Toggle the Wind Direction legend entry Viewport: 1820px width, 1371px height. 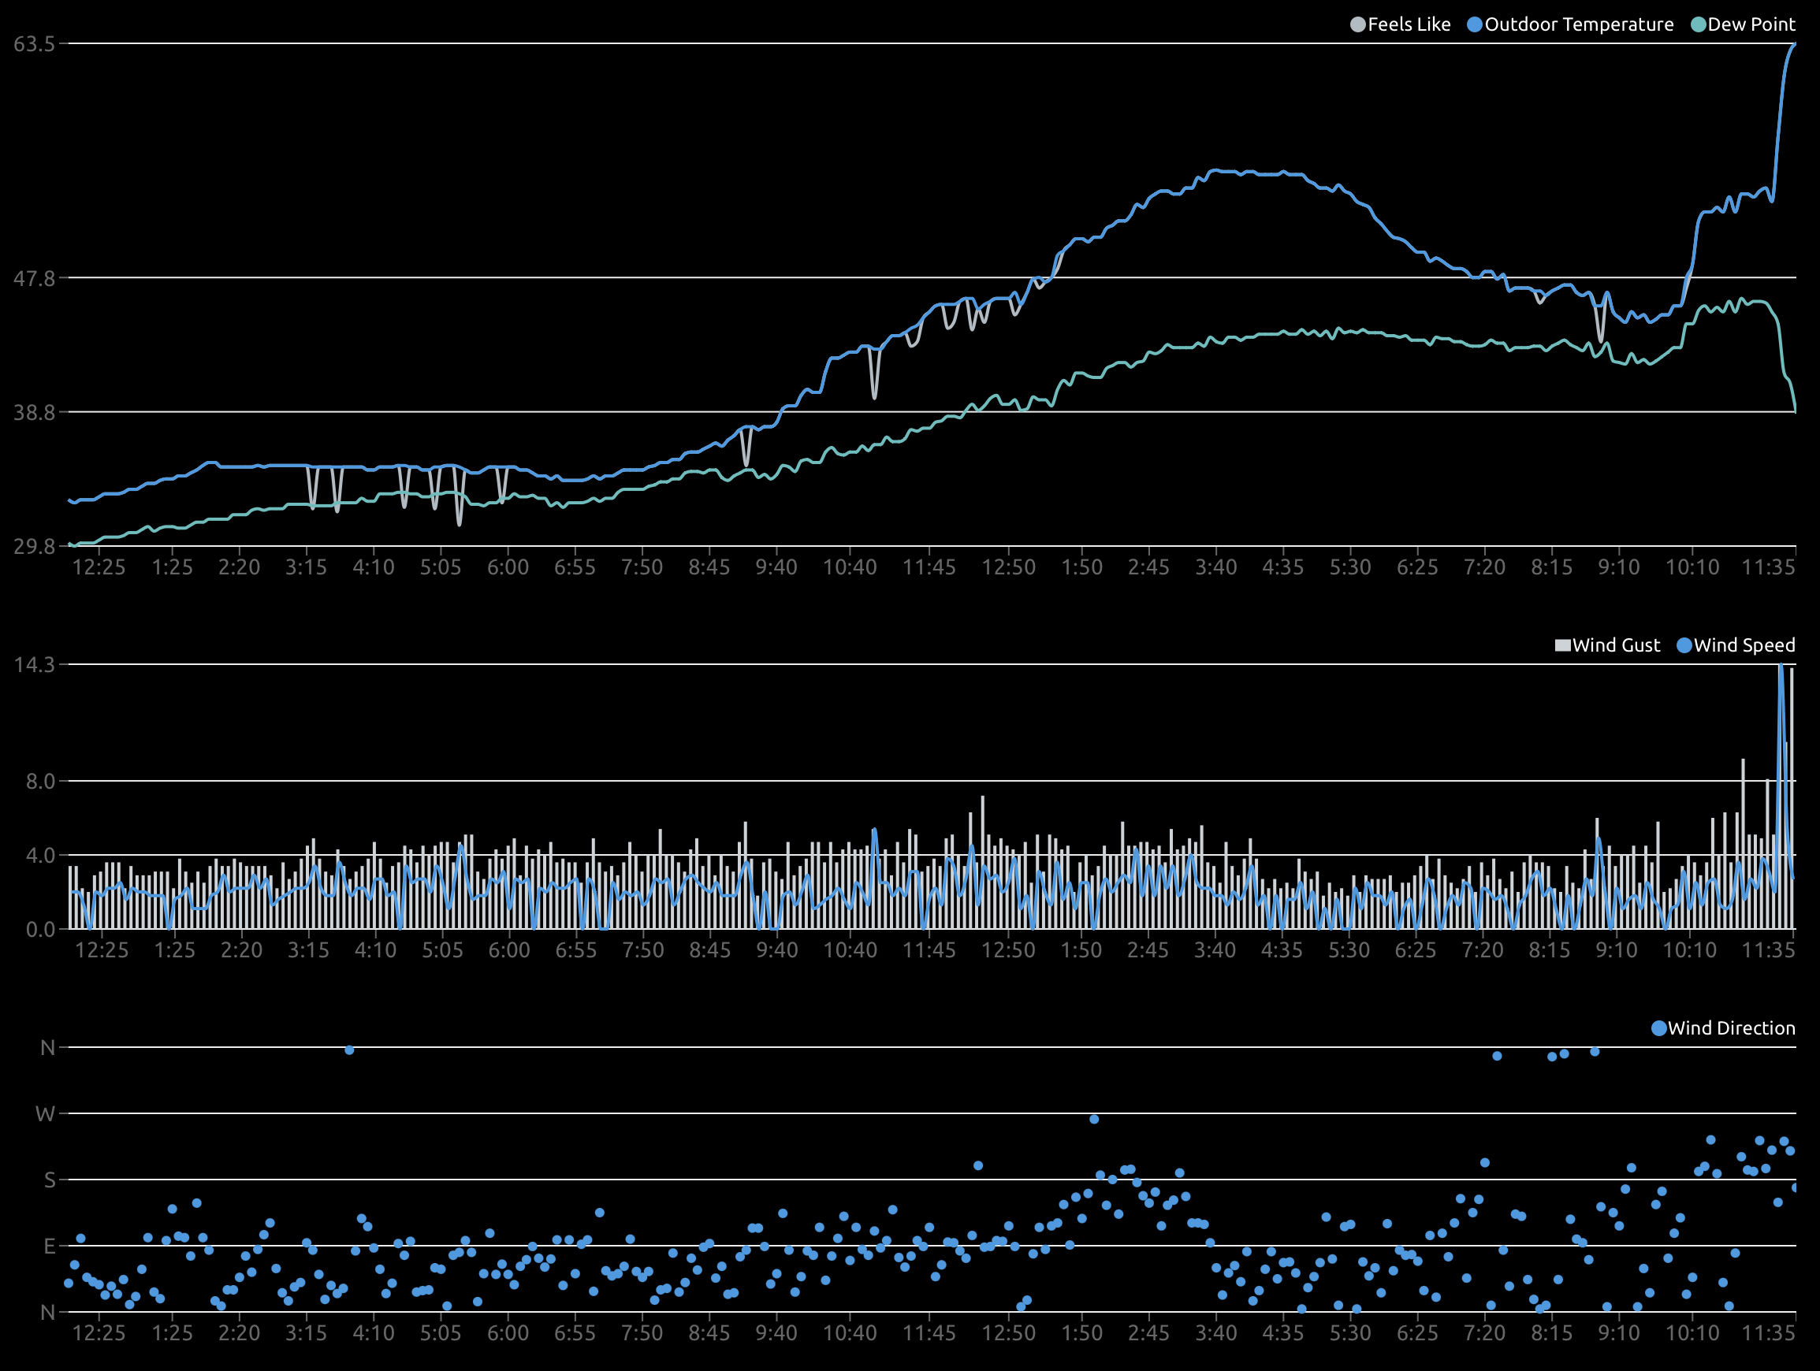1723,1029
